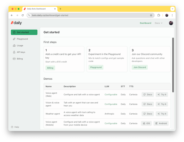The image size is (184, 142).
Task: Click the browser back arrow
Action: tap(12, 15)
